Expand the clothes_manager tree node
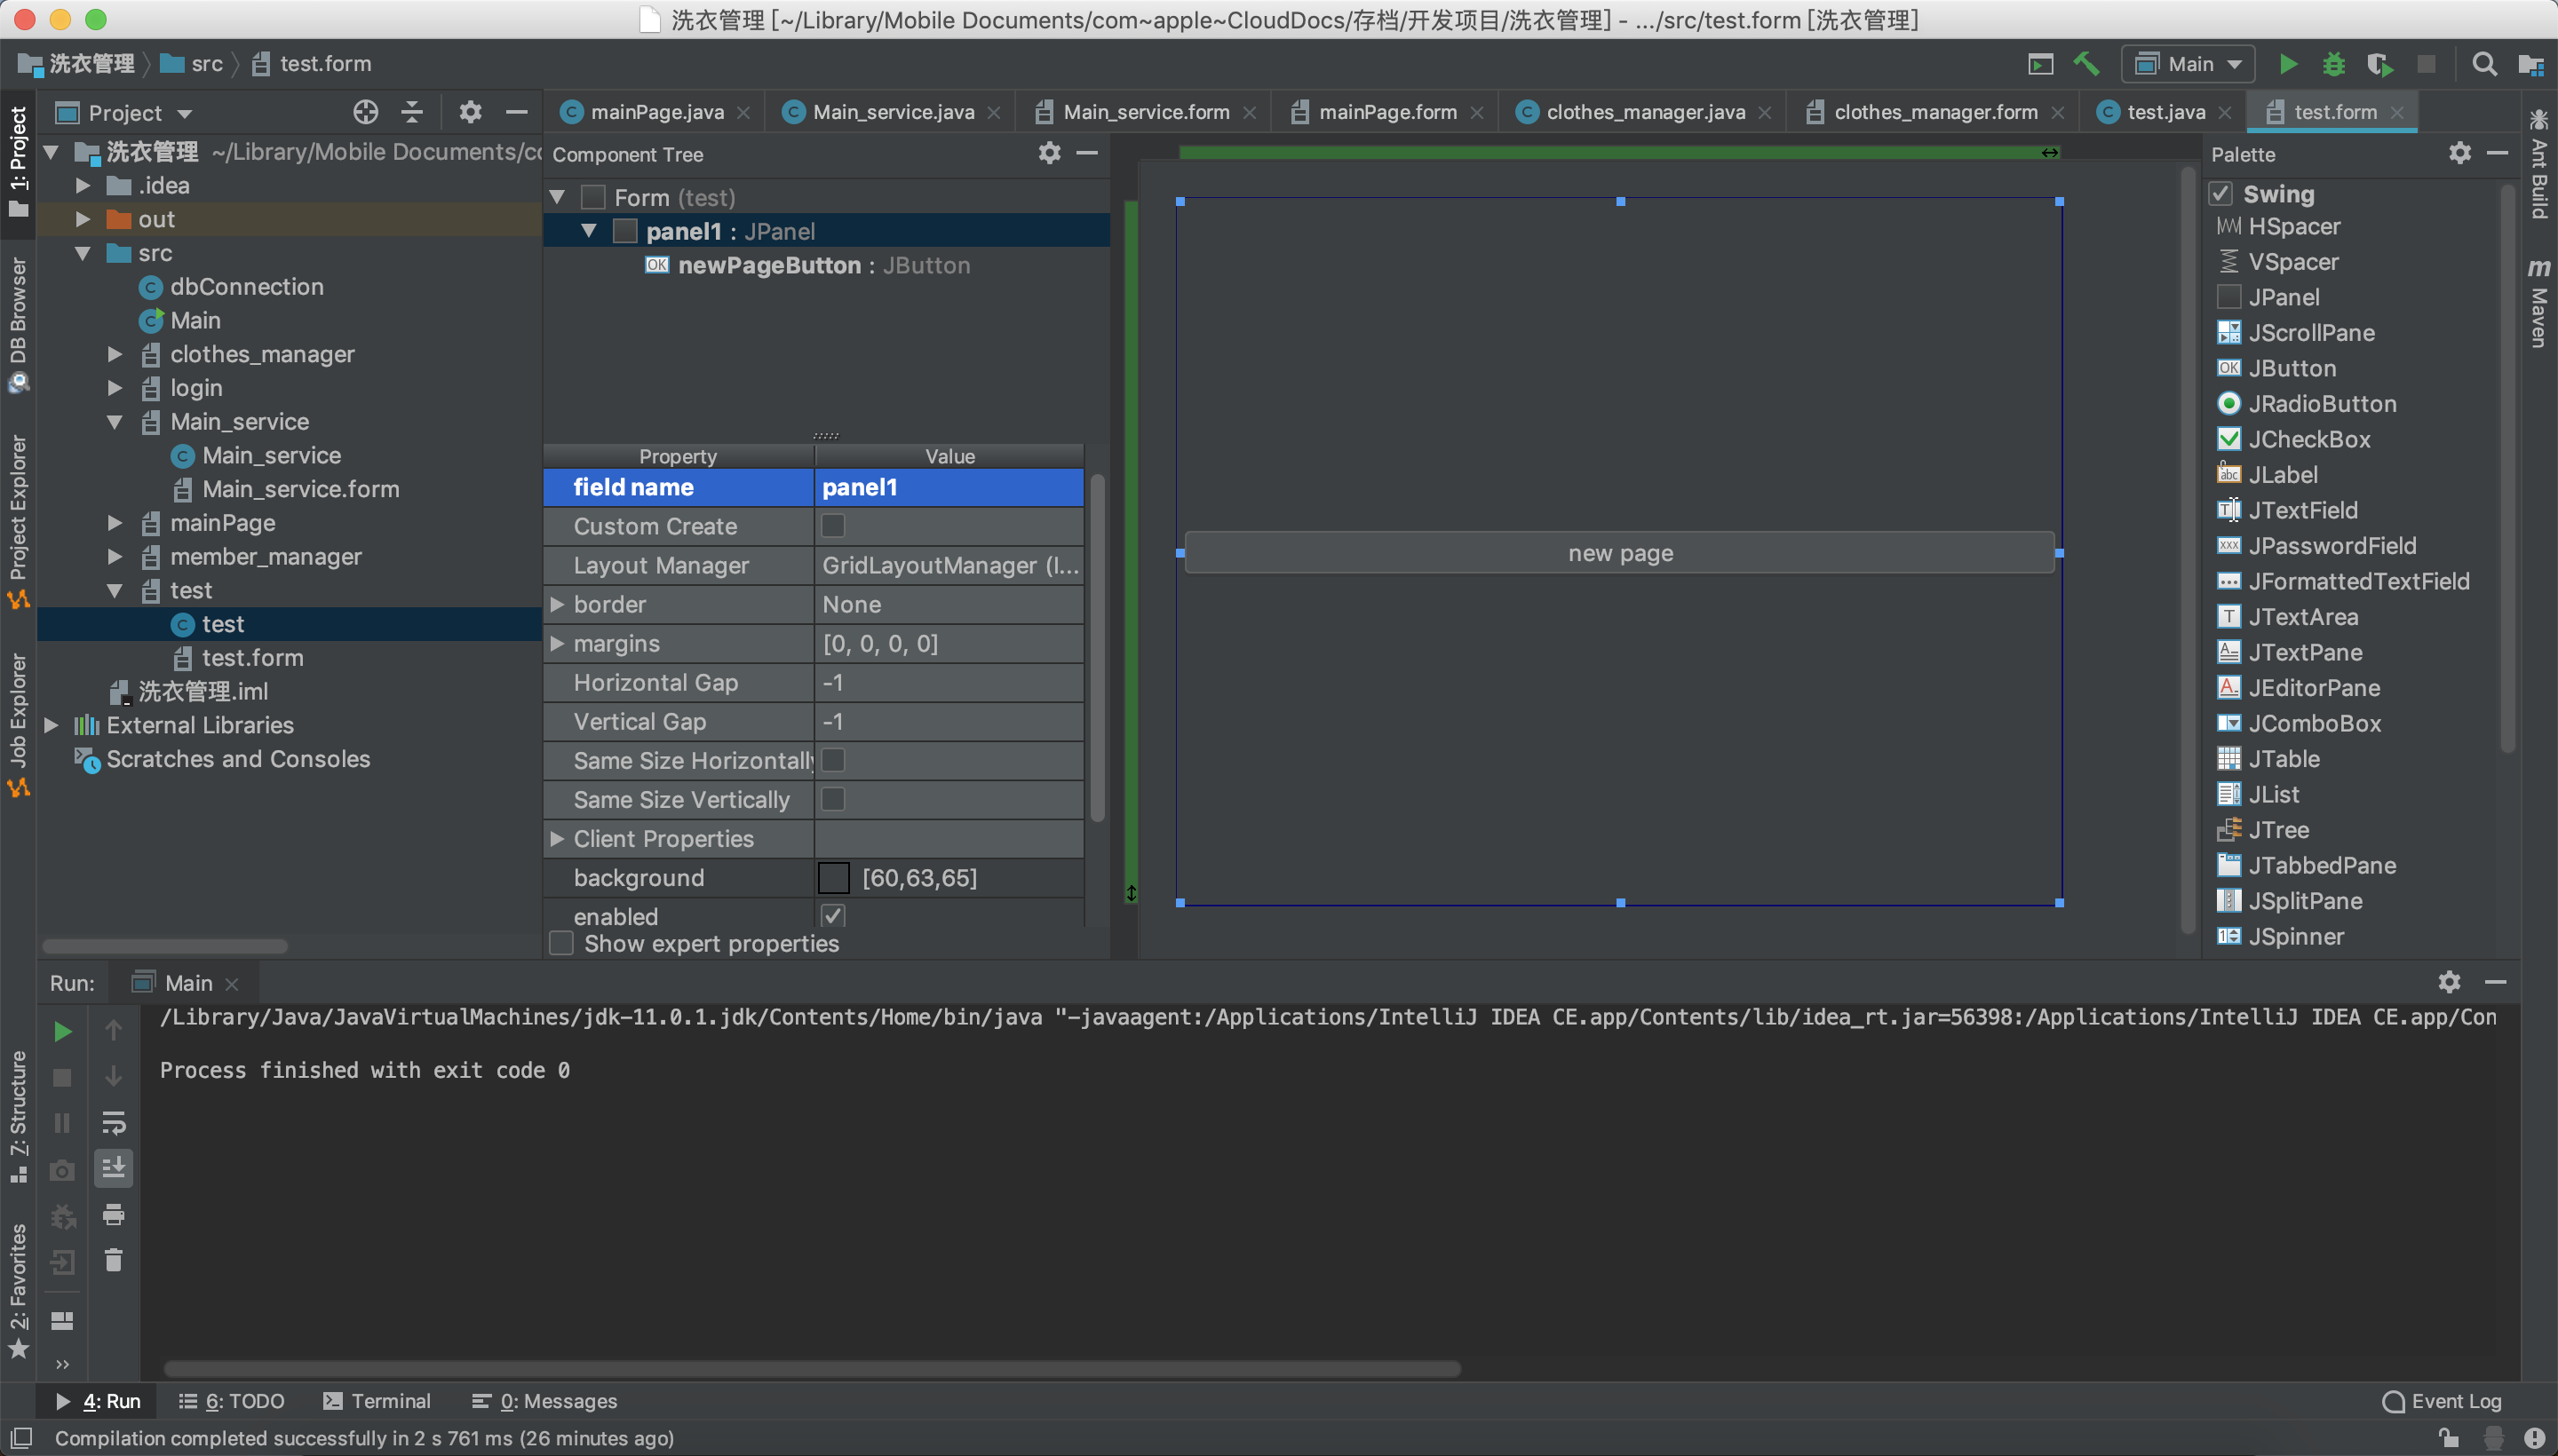The width and height of the screenshot is (2558, 1456). click(115, 354)
